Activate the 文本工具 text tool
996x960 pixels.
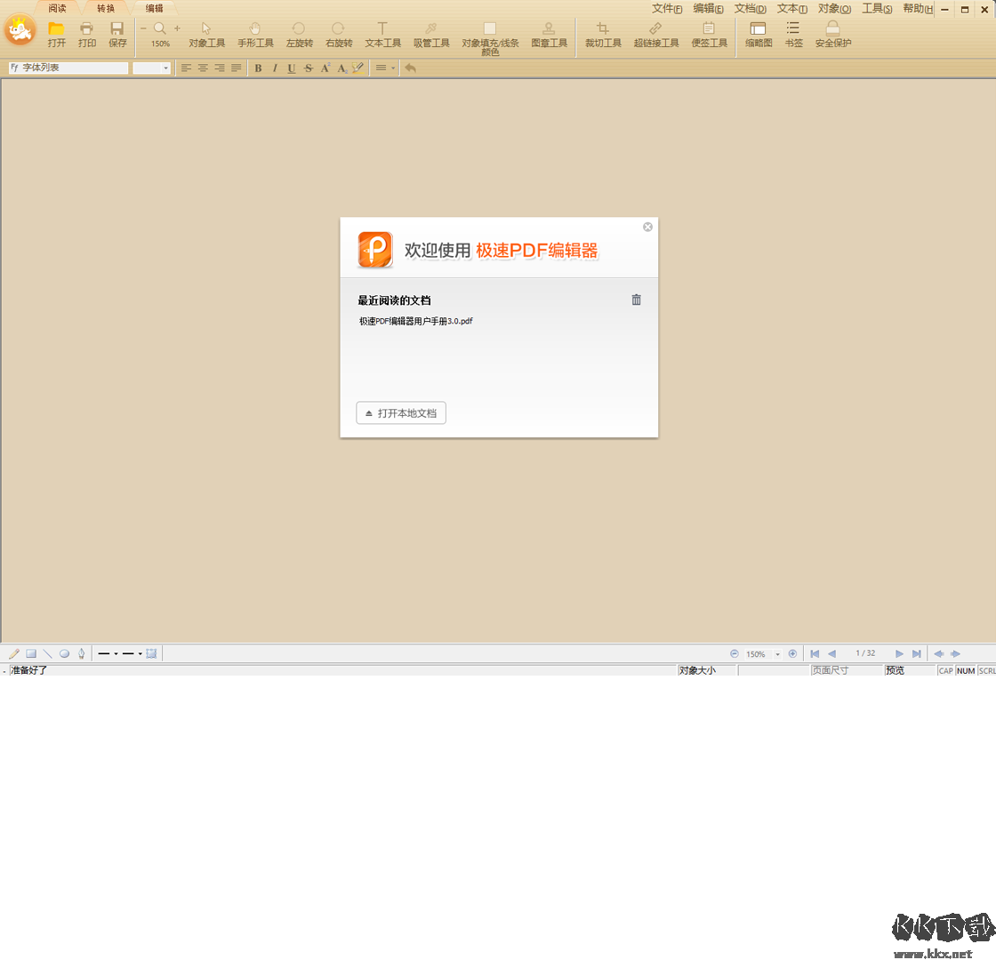click(382, 35)
